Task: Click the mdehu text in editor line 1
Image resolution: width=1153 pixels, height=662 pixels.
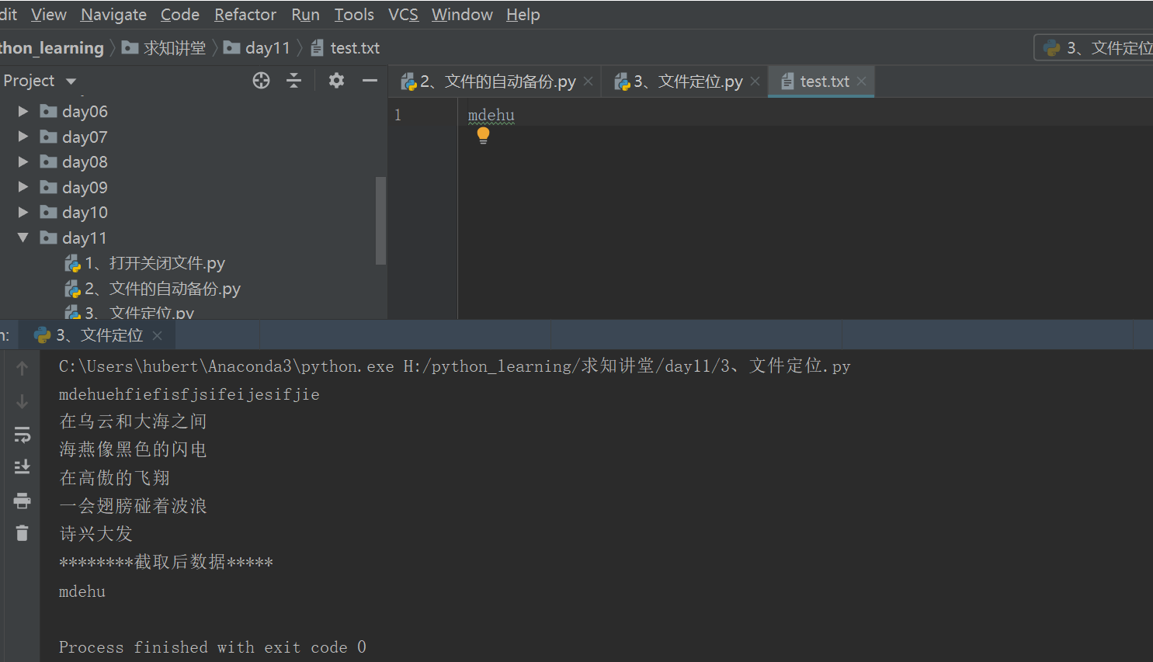Action: [491, 115]
